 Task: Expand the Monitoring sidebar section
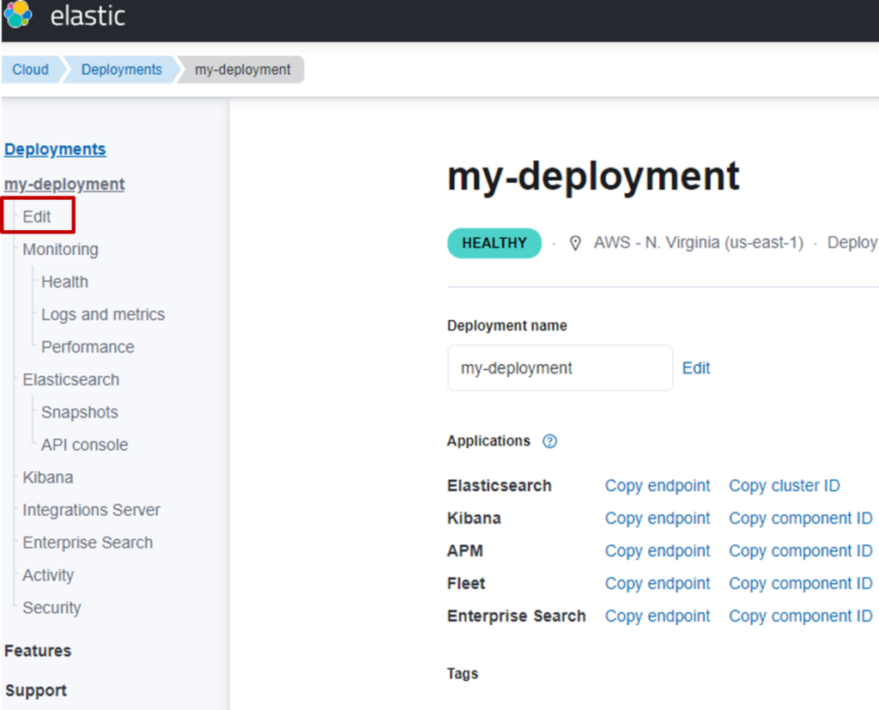[60, 250]
